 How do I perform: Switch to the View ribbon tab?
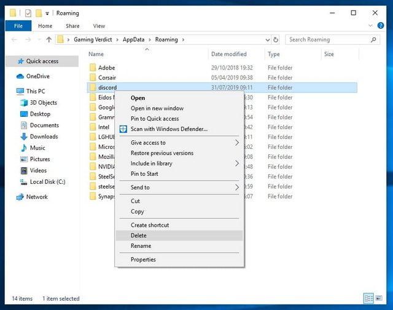[x=99, y=26]
